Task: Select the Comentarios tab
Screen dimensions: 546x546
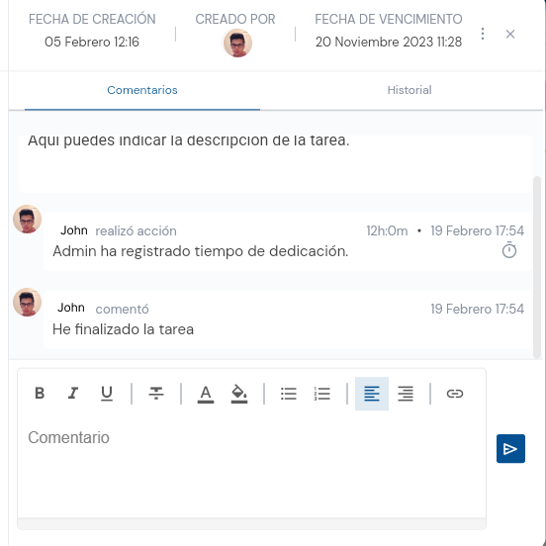Action: pos(142,90)
